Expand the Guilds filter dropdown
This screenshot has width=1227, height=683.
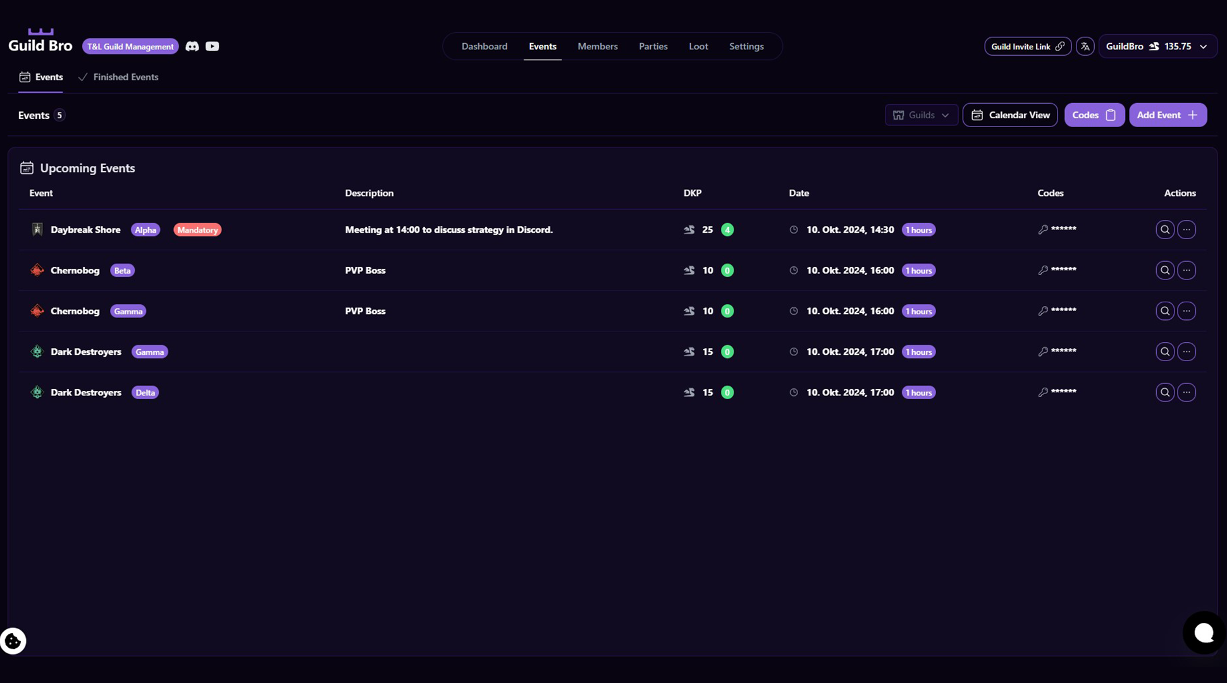click(x=921, y=115)
